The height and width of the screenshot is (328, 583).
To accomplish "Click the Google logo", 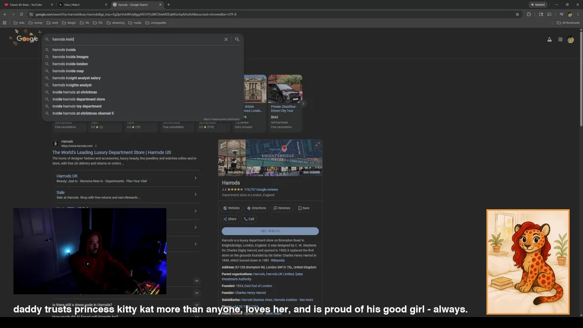I will point(27,39).
